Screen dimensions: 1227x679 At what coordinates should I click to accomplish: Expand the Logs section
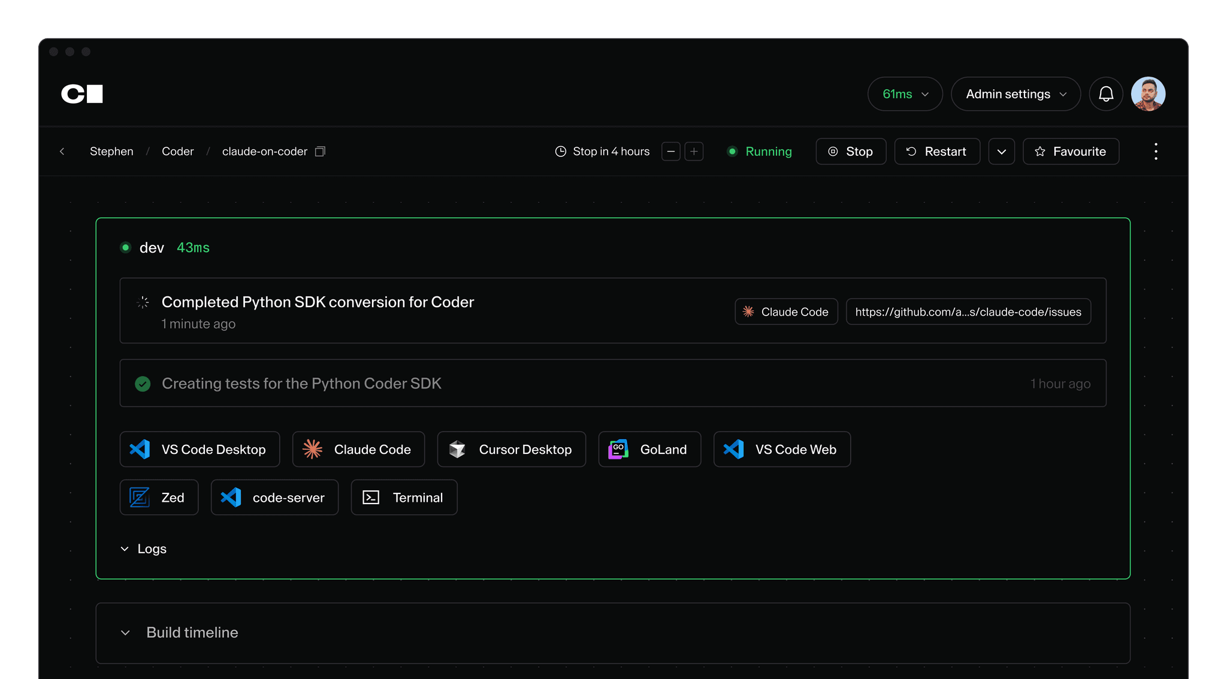pyautogui.click(x=144, y=549)
